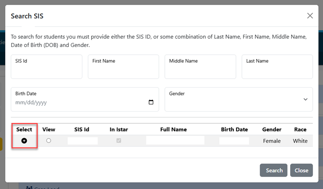
Task: Choose the View radio button in results row
Action: (x=49, y=141)
